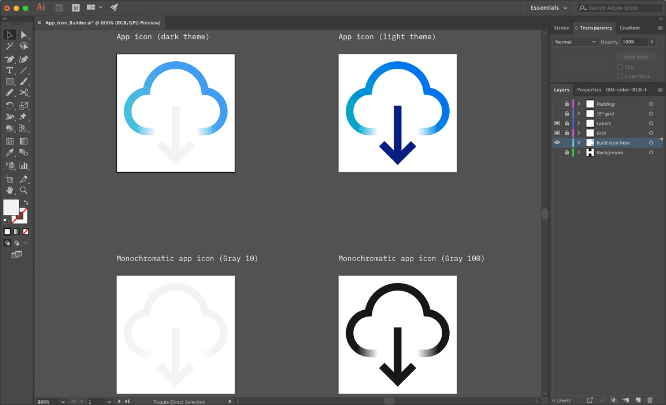Viewport: 666px width, 405px height.
Task: Select the Selection tool
Action: 9,35
